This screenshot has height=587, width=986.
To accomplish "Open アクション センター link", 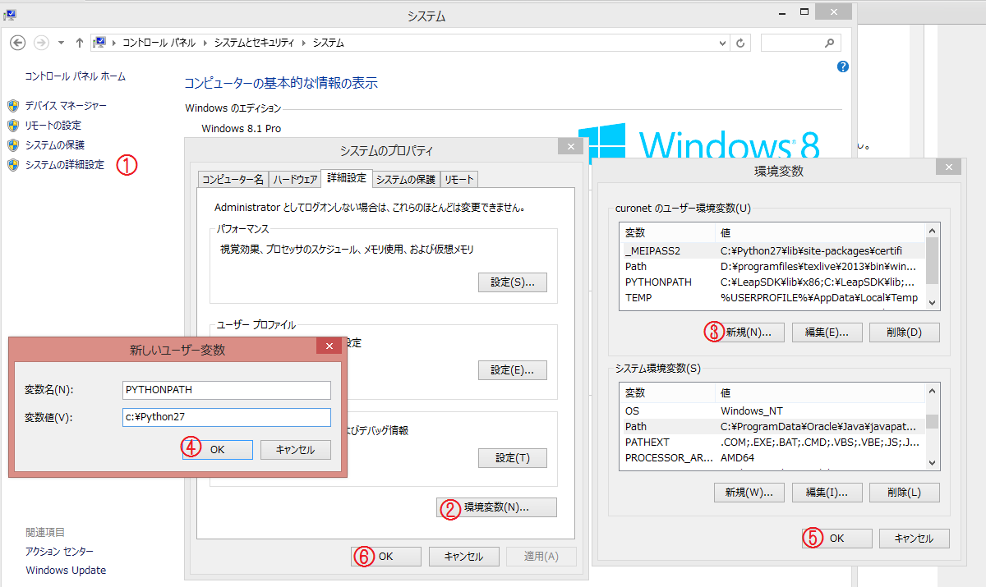I will click(60, 552).
